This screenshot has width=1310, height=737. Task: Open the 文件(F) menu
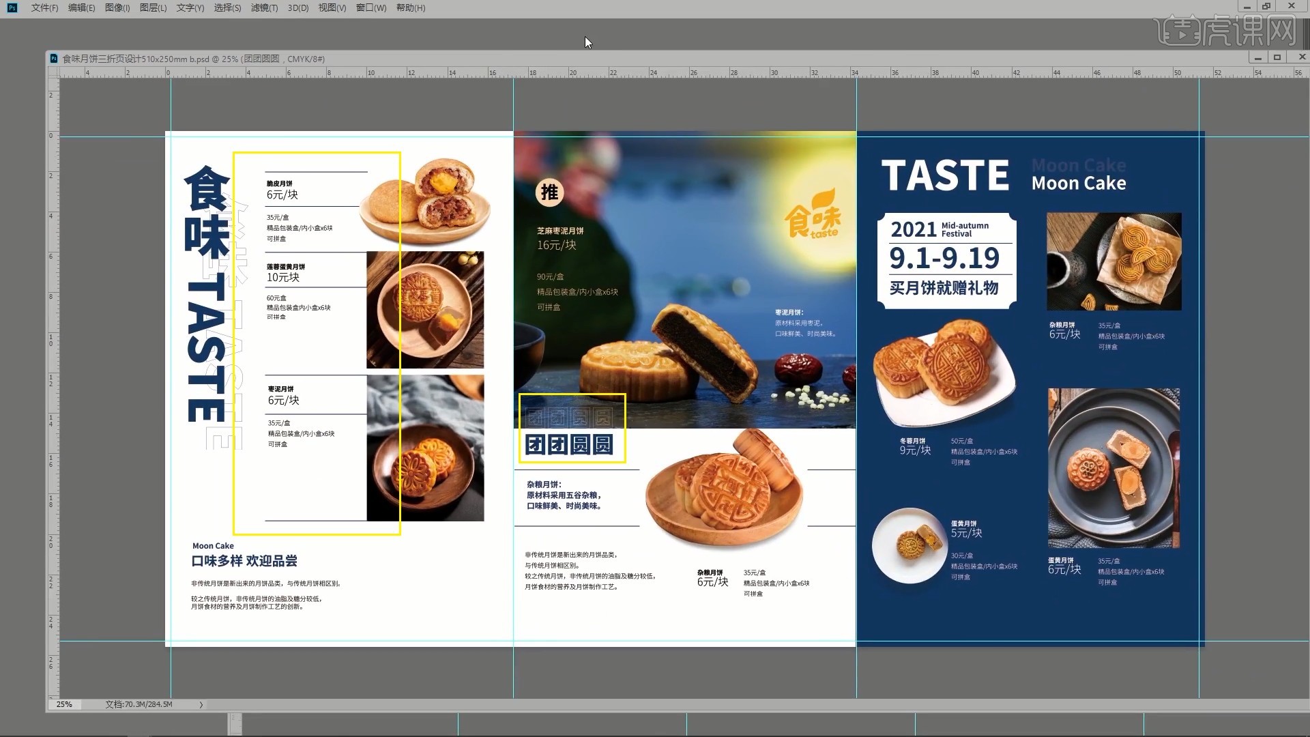click(x=44, y=8)
